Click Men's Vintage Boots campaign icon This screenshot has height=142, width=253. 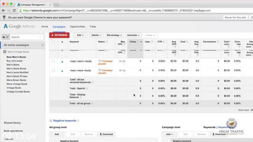tap(5, 52)
